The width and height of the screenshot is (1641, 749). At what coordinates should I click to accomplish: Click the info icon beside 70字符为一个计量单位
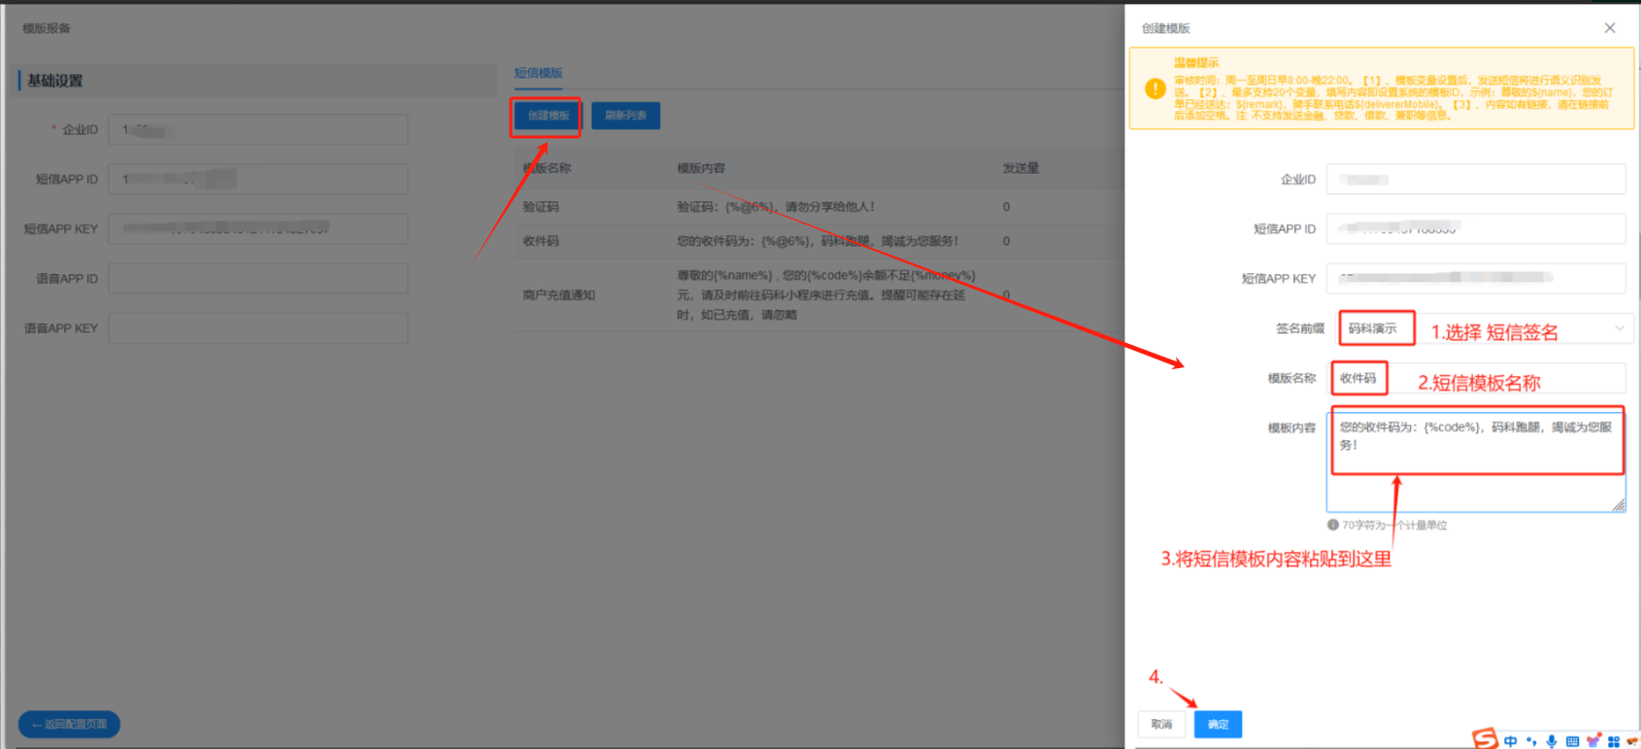(x=1333, y=525)
